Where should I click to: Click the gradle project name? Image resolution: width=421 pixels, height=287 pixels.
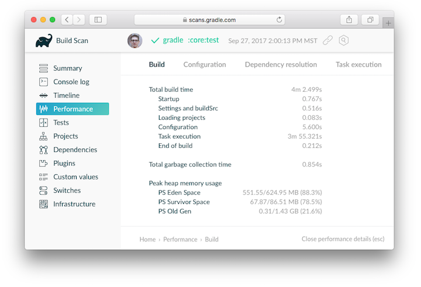point(173,40)
